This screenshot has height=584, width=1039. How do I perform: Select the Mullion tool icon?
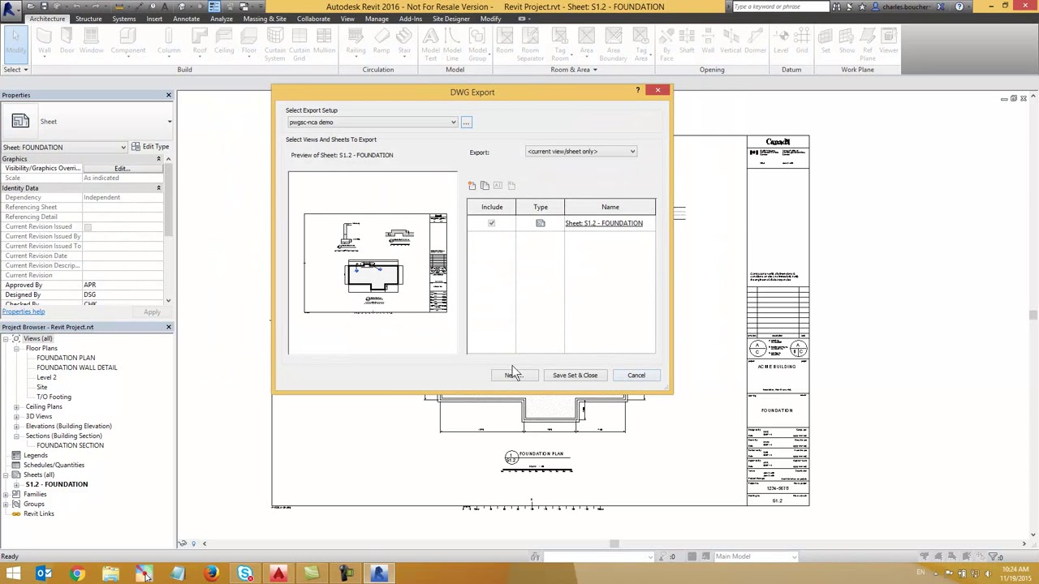tap(324, 42)
